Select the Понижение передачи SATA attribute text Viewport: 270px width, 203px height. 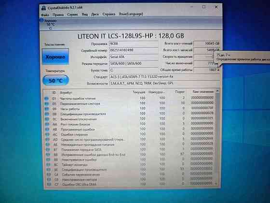[81, 149]
